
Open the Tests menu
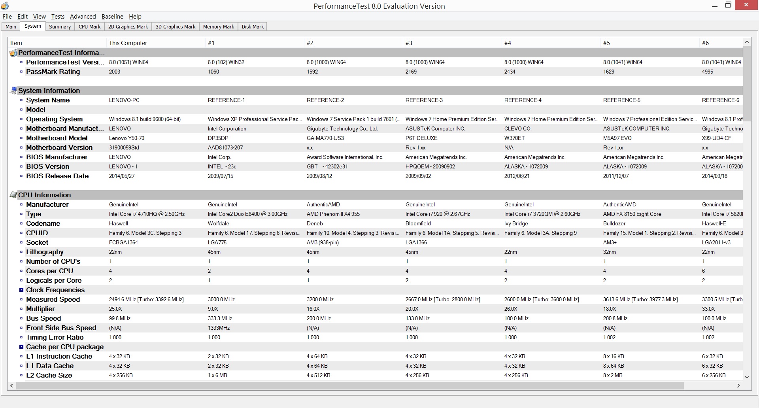tap(58, 17)
